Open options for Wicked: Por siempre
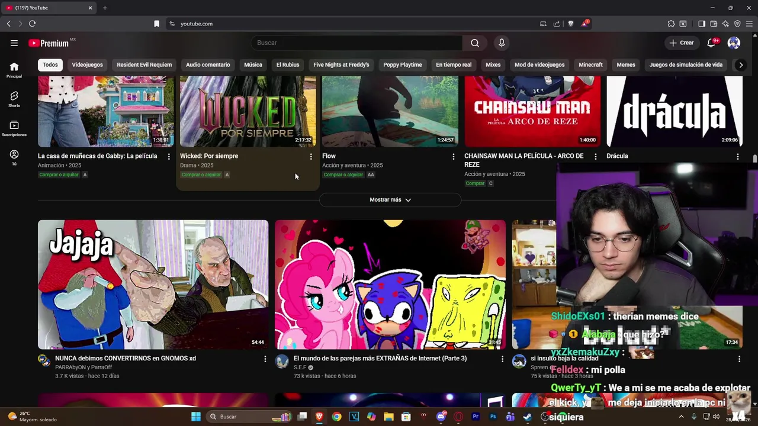 tap(311, 156)
